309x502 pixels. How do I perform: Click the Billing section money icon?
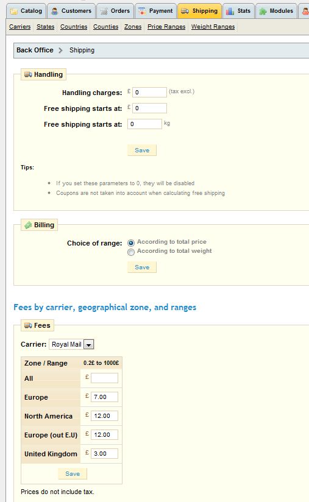pyautogui.click(x=28, y=225)
